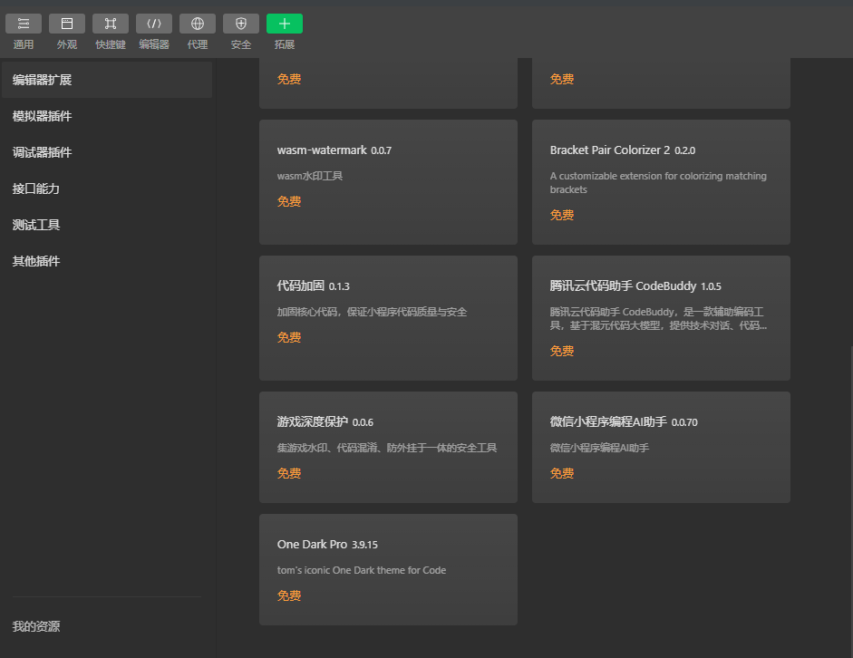853x658 pixels.
Task: Click 免费 under Bracket Pair Colorizer 2
Action: click(562, 216)
